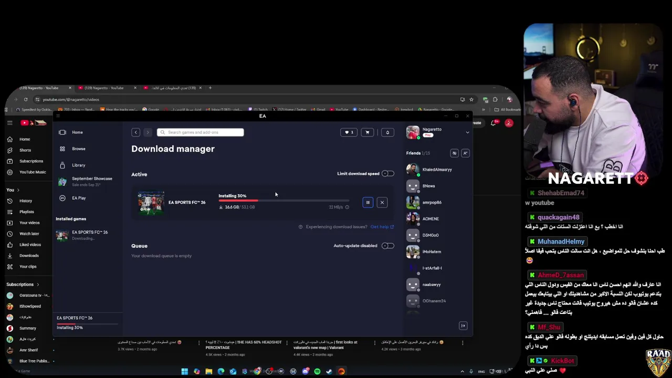This screenshot has width=672, height=378.
Task: Expand the Subscriptions section header
Action: [23, 285]
